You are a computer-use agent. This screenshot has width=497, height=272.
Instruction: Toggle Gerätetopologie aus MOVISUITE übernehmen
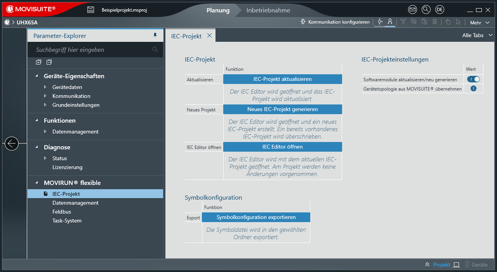tap(473, 89)
